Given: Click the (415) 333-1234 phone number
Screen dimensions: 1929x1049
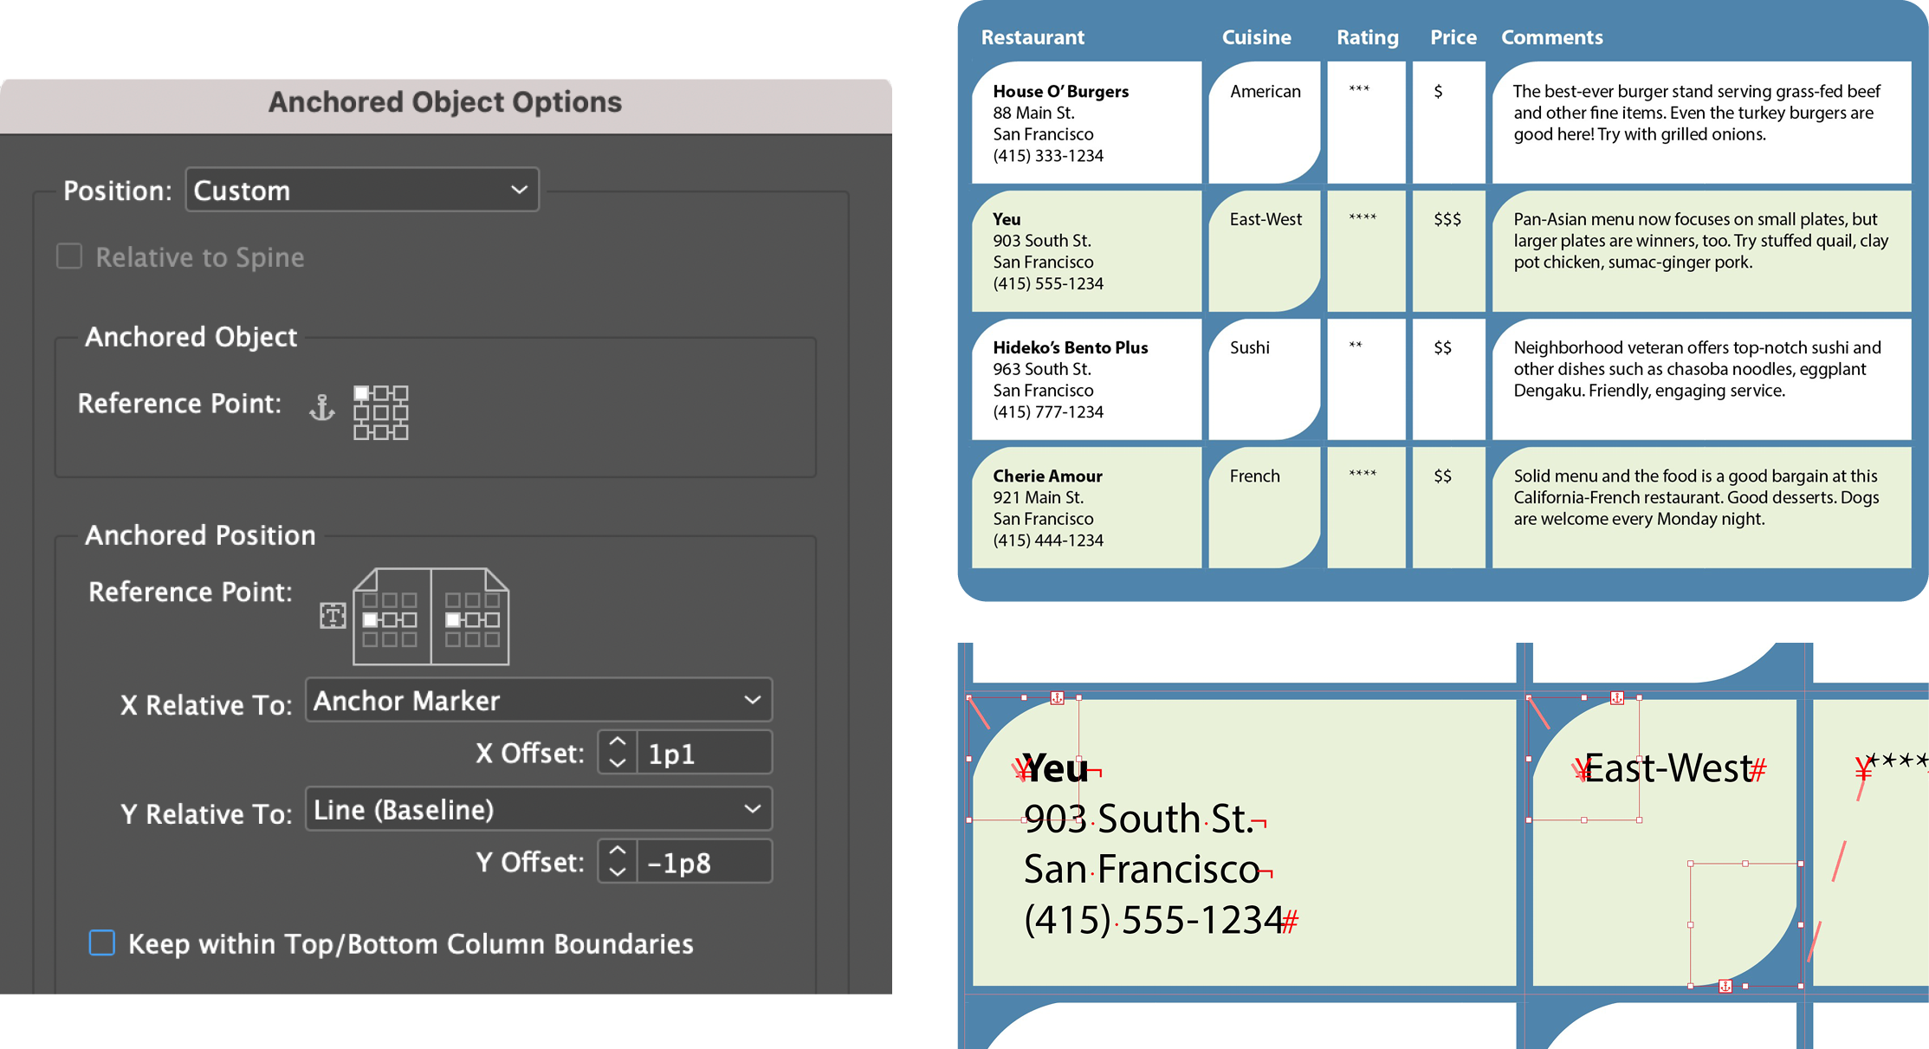Looking at the screenshot, I should point(1048,156).
